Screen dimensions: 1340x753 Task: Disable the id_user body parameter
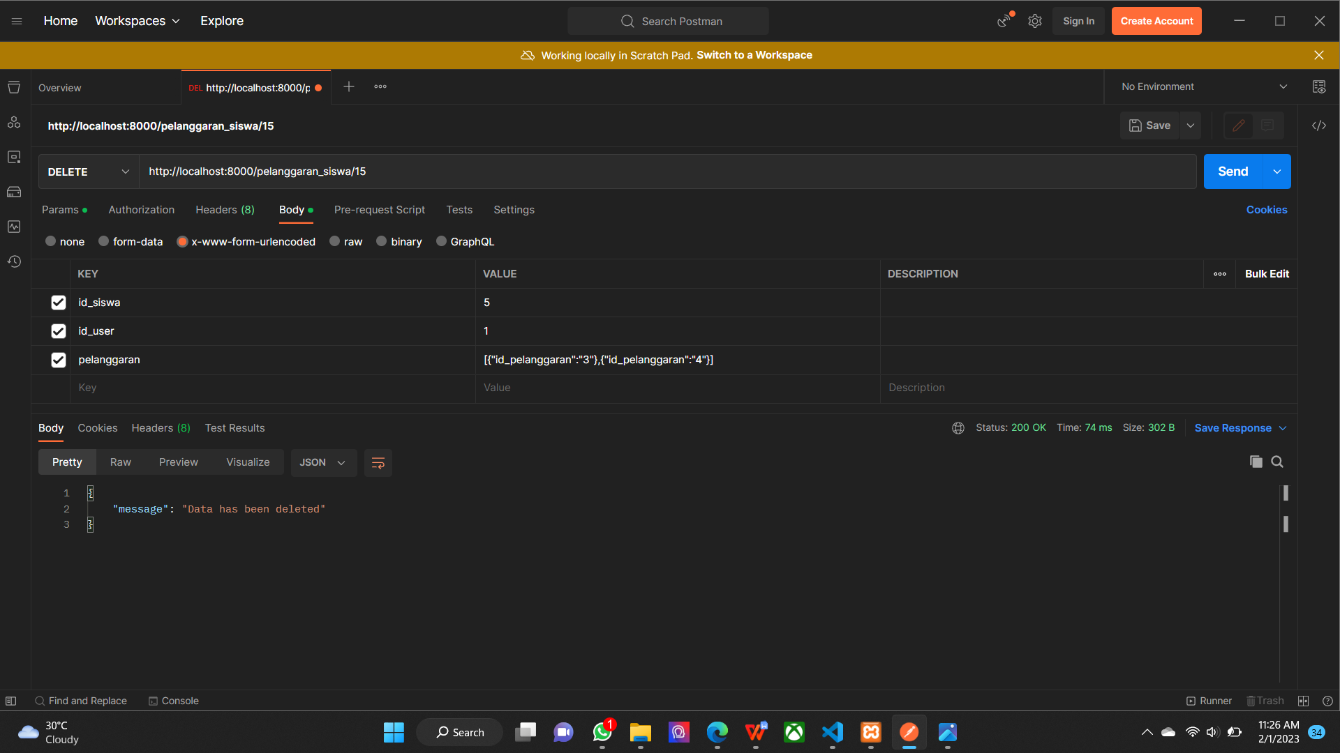pos(58,330)
